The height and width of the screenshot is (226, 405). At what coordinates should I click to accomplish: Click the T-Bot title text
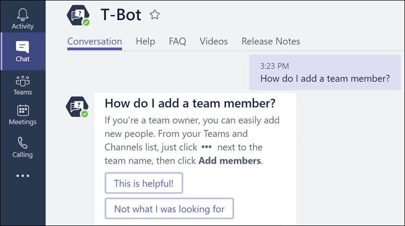click(121, 15)
